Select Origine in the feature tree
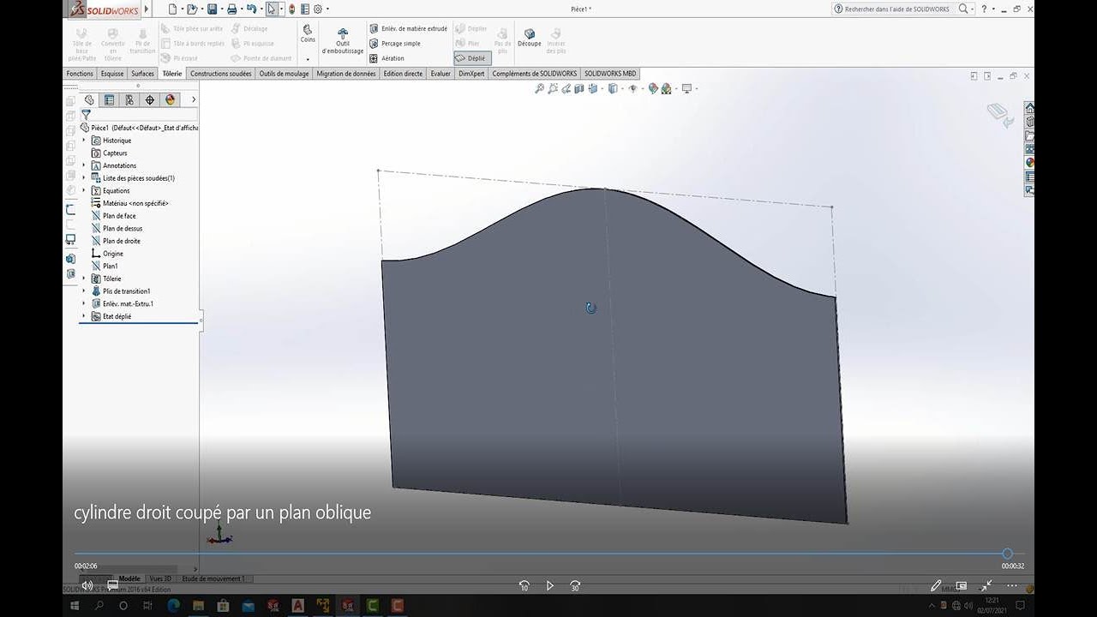Image resolution: width=1097 pixels, height=617 pixels. point(113,254)
